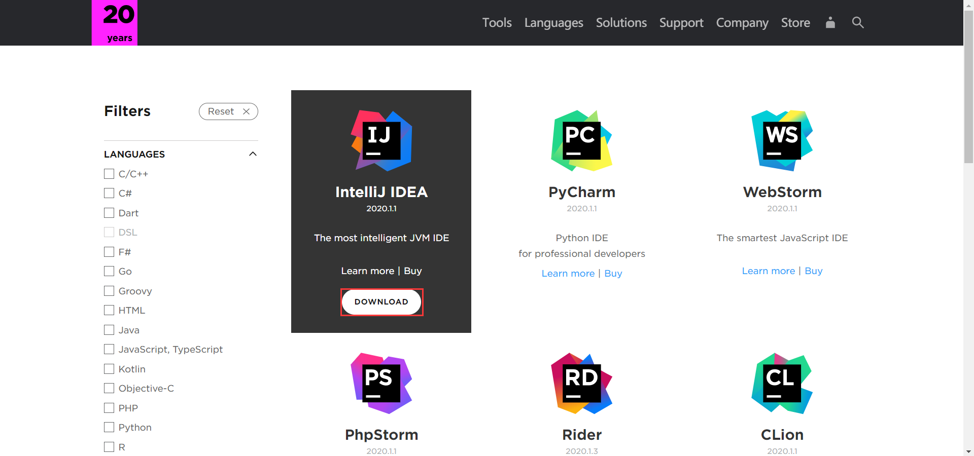
Task: Download IntelliJ IDEA
Action: tap(381, 302)
